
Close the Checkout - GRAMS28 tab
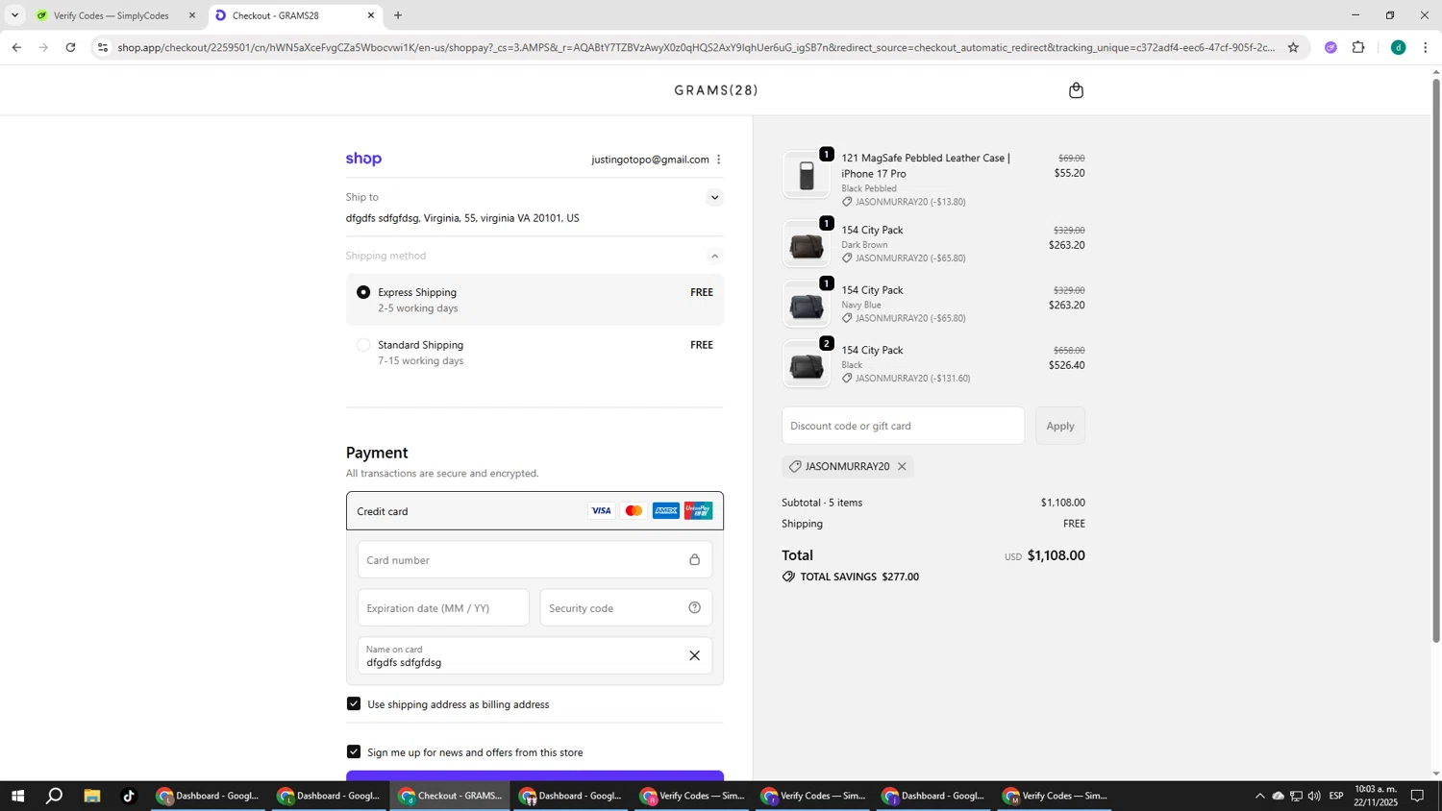click(371, 15)
